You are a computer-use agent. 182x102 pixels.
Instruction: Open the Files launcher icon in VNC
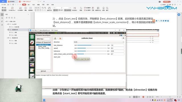[32, 48]
